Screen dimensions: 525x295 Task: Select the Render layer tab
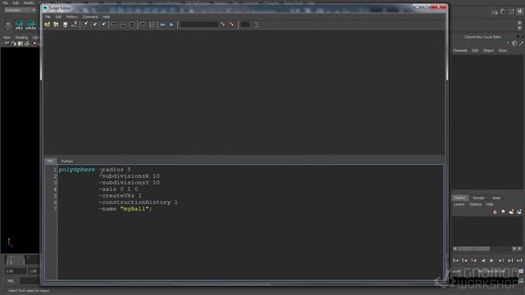[x=478, y=198]
